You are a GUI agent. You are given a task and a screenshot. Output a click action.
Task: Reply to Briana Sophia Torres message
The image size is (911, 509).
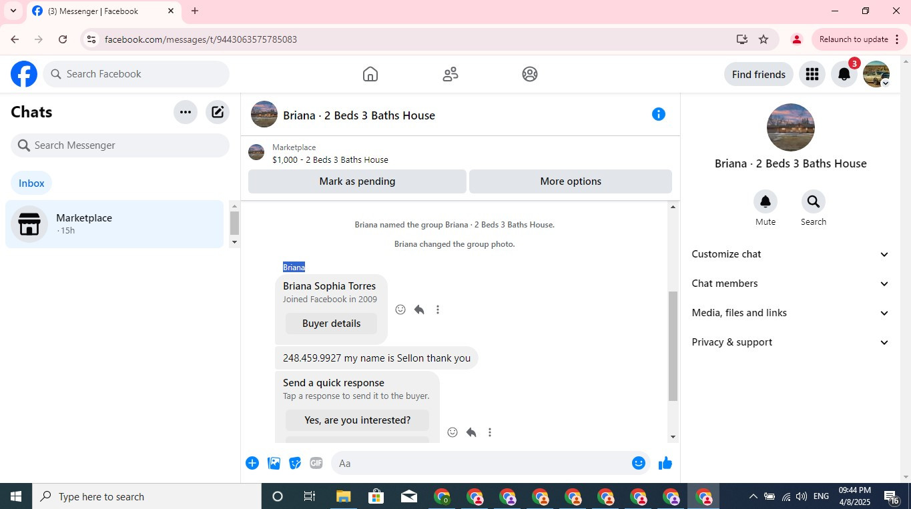tap(419, 310)
